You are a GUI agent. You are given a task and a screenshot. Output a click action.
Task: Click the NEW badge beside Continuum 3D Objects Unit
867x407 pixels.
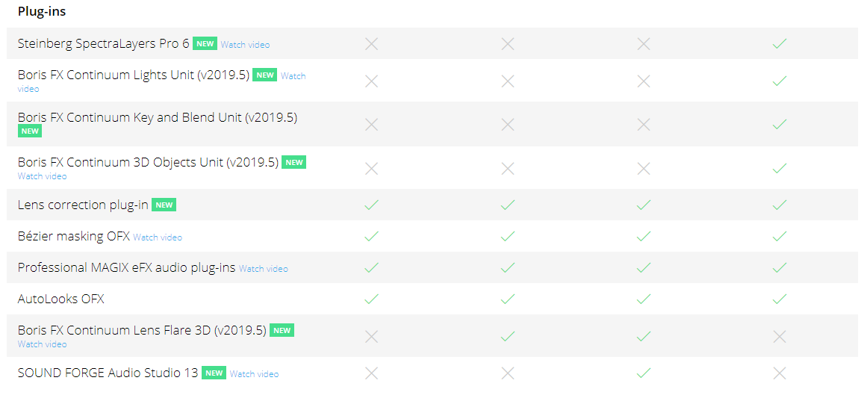coord(294,163)
